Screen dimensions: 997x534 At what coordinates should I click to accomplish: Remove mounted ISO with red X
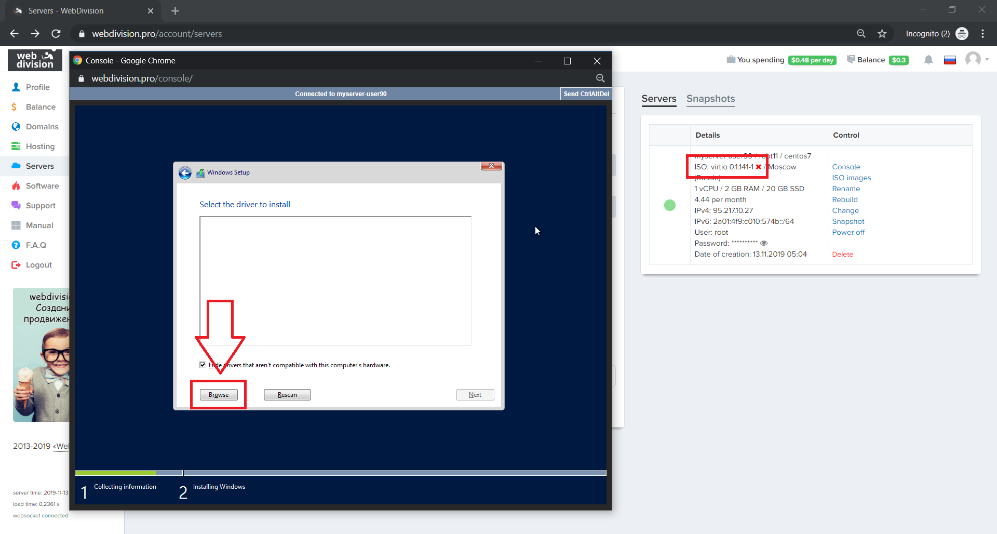point(759,167)
